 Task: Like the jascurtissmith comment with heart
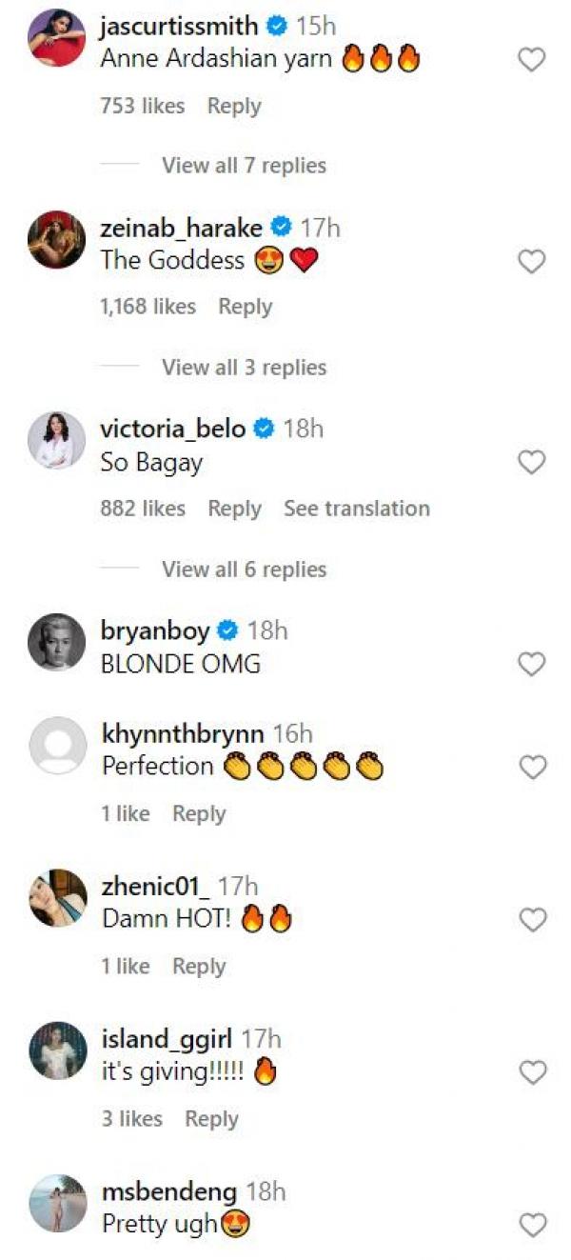coord(531,60)
